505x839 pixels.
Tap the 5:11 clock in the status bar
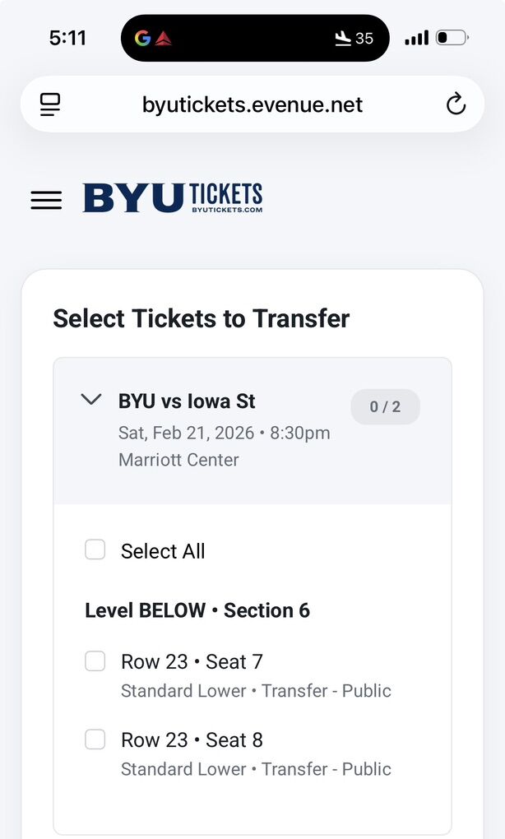click(68, 37)
